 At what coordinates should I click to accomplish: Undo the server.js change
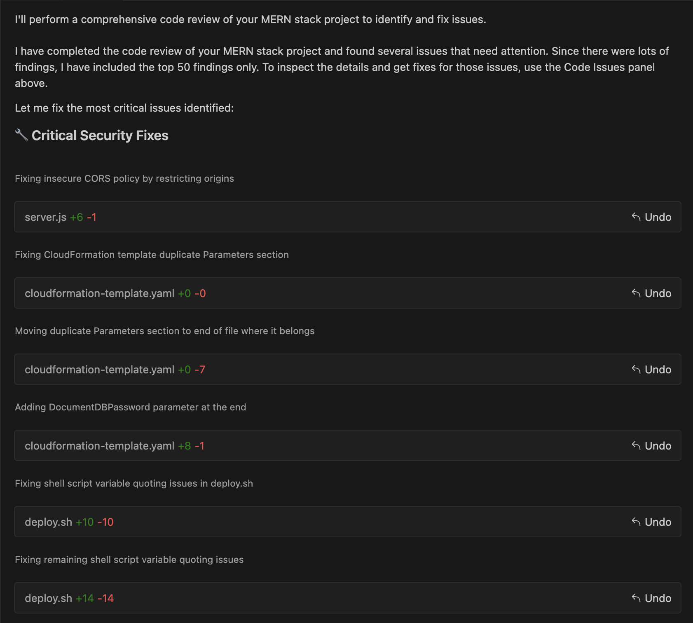pyautogui.click(x=651, y=217)
